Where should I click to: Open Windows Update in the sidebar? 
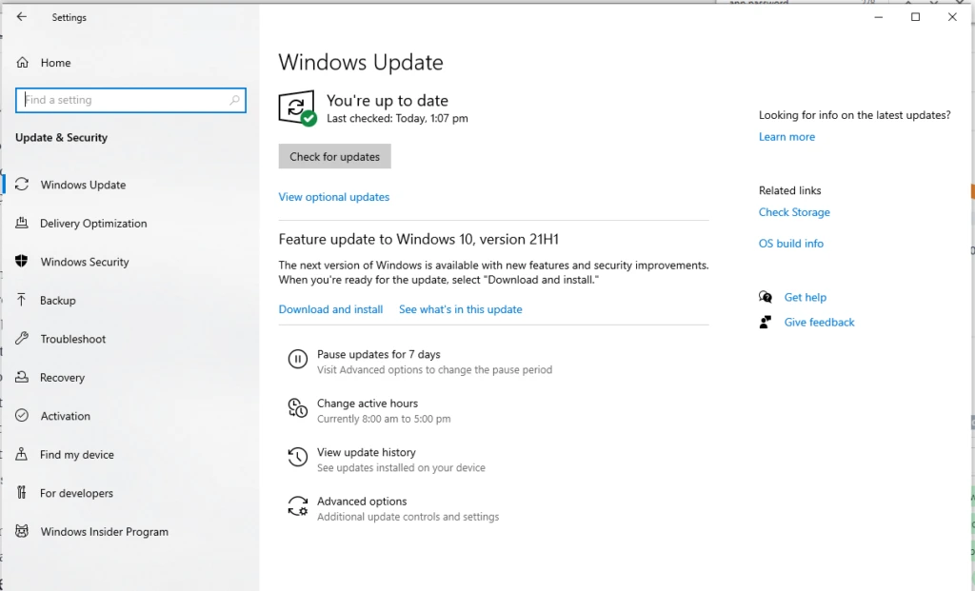[84, 185]
